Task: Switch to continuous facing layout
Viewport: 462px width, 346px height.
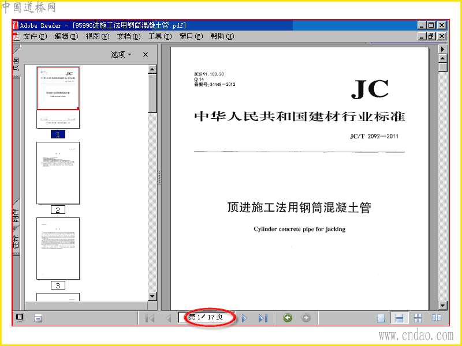Action: (x=418, y=318)
